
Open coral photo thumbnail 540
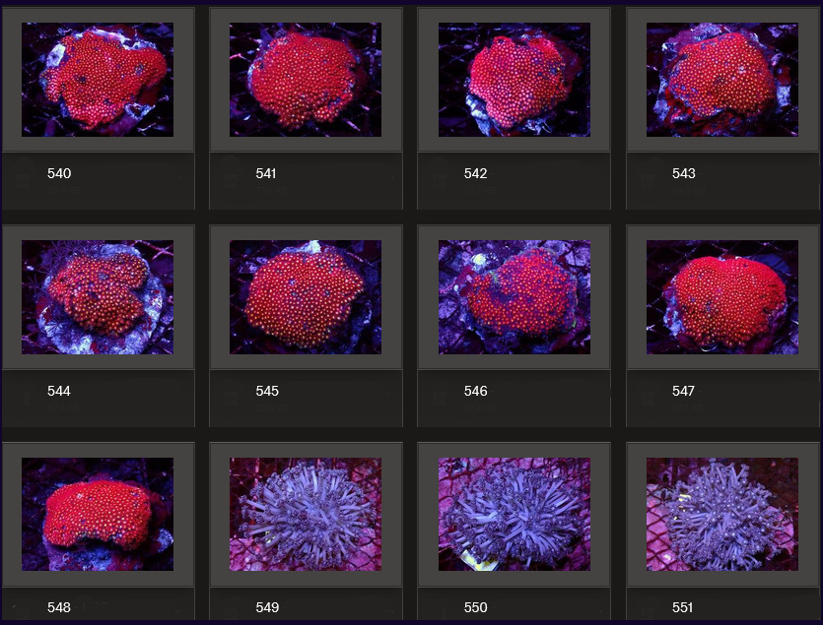(98, 80)
